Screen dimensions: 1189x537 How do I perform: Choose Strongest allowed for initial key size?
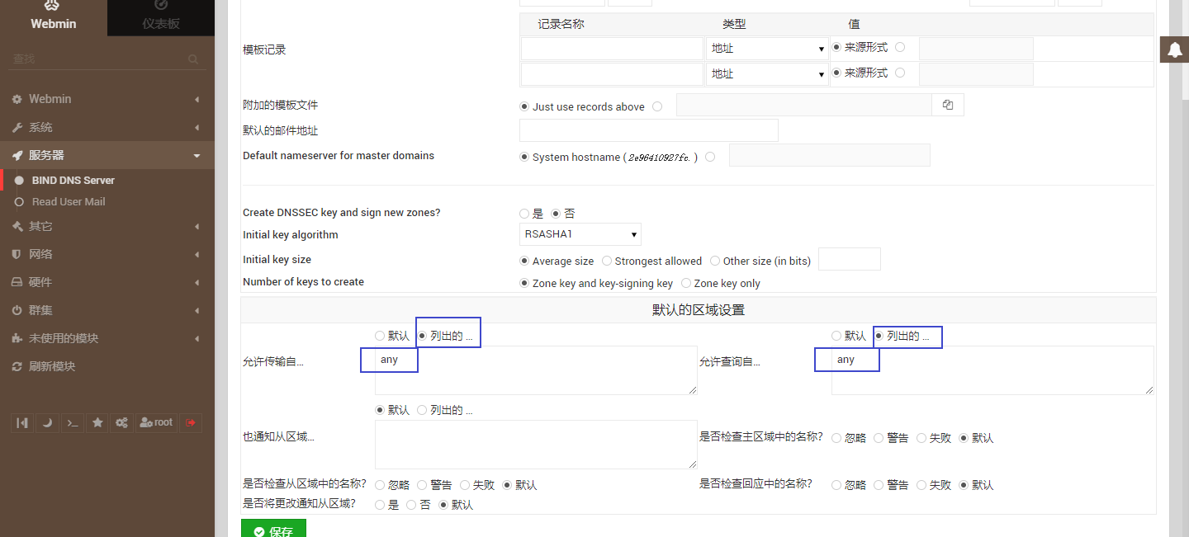click(x=607, y=261)
